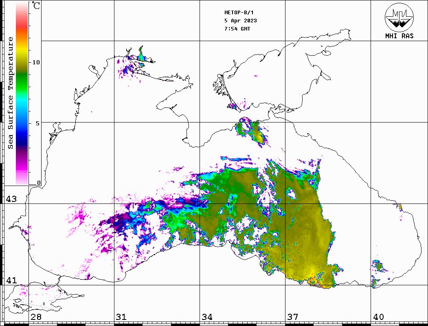Click longitude label 28
The height and width of the screenshot is (326, 428).
tap(36, 317)
